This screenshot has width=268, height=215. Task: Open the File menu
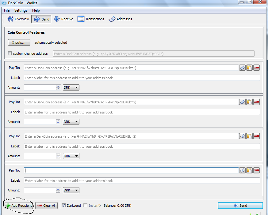click(x=7, y=10)
